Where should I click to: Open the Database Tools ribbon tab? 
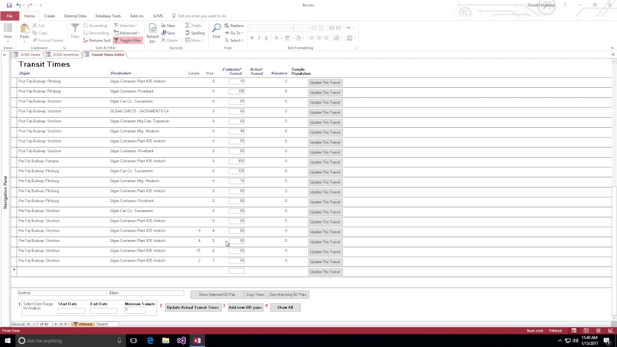(108, 16)
